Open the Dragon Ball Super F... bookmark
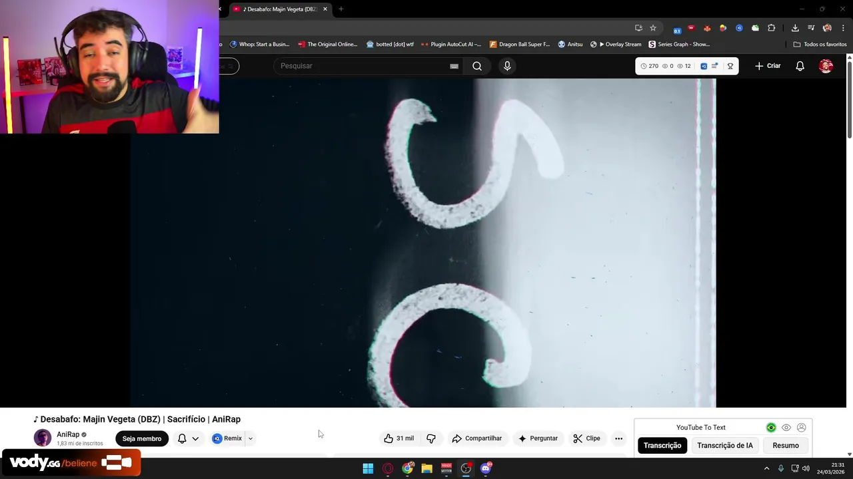The image size is (853, 479). click(x=520, y=45)
